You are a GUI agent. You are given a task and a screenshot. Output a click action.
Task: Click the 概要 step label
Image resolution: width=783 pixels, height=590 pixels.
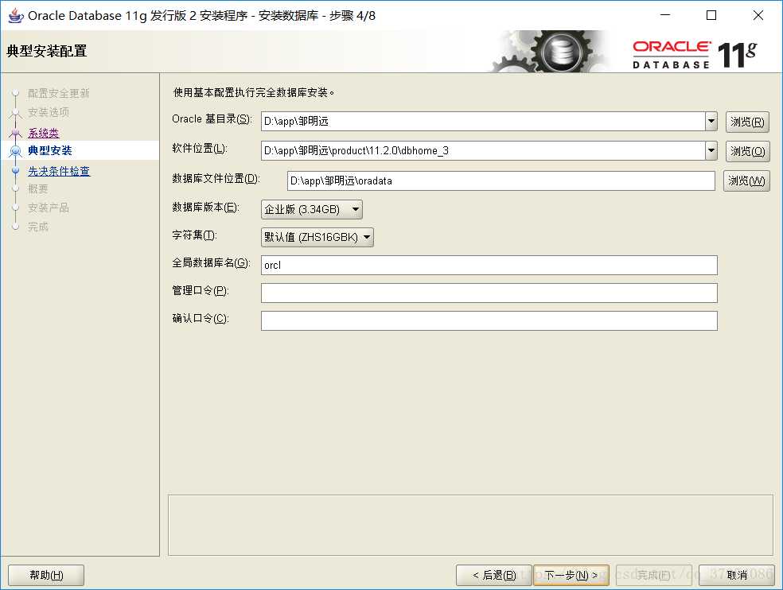[38, 189]
